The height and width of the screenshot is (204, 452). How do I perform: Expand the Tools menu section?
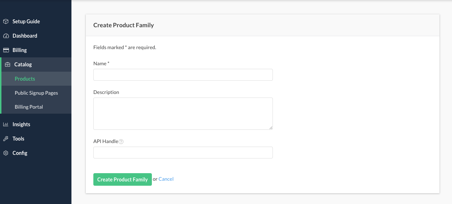[18, 139]
